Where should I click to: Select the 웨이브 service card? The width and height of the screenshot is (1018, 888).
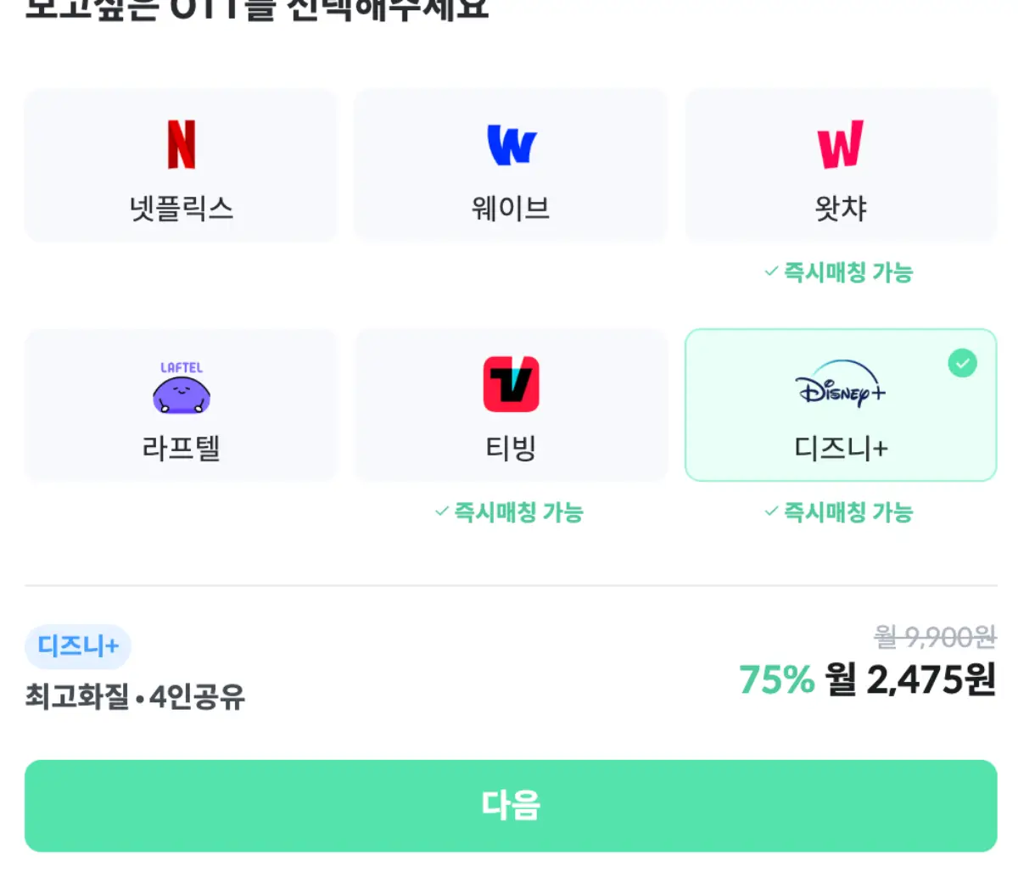[x=510, y=164]
